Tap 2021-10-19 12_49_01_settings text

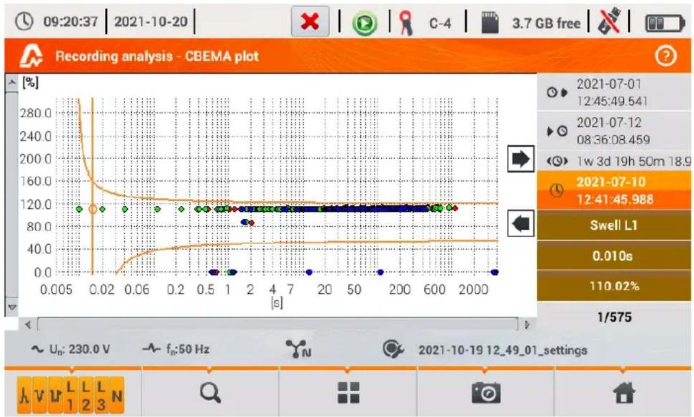click(503, 351)
